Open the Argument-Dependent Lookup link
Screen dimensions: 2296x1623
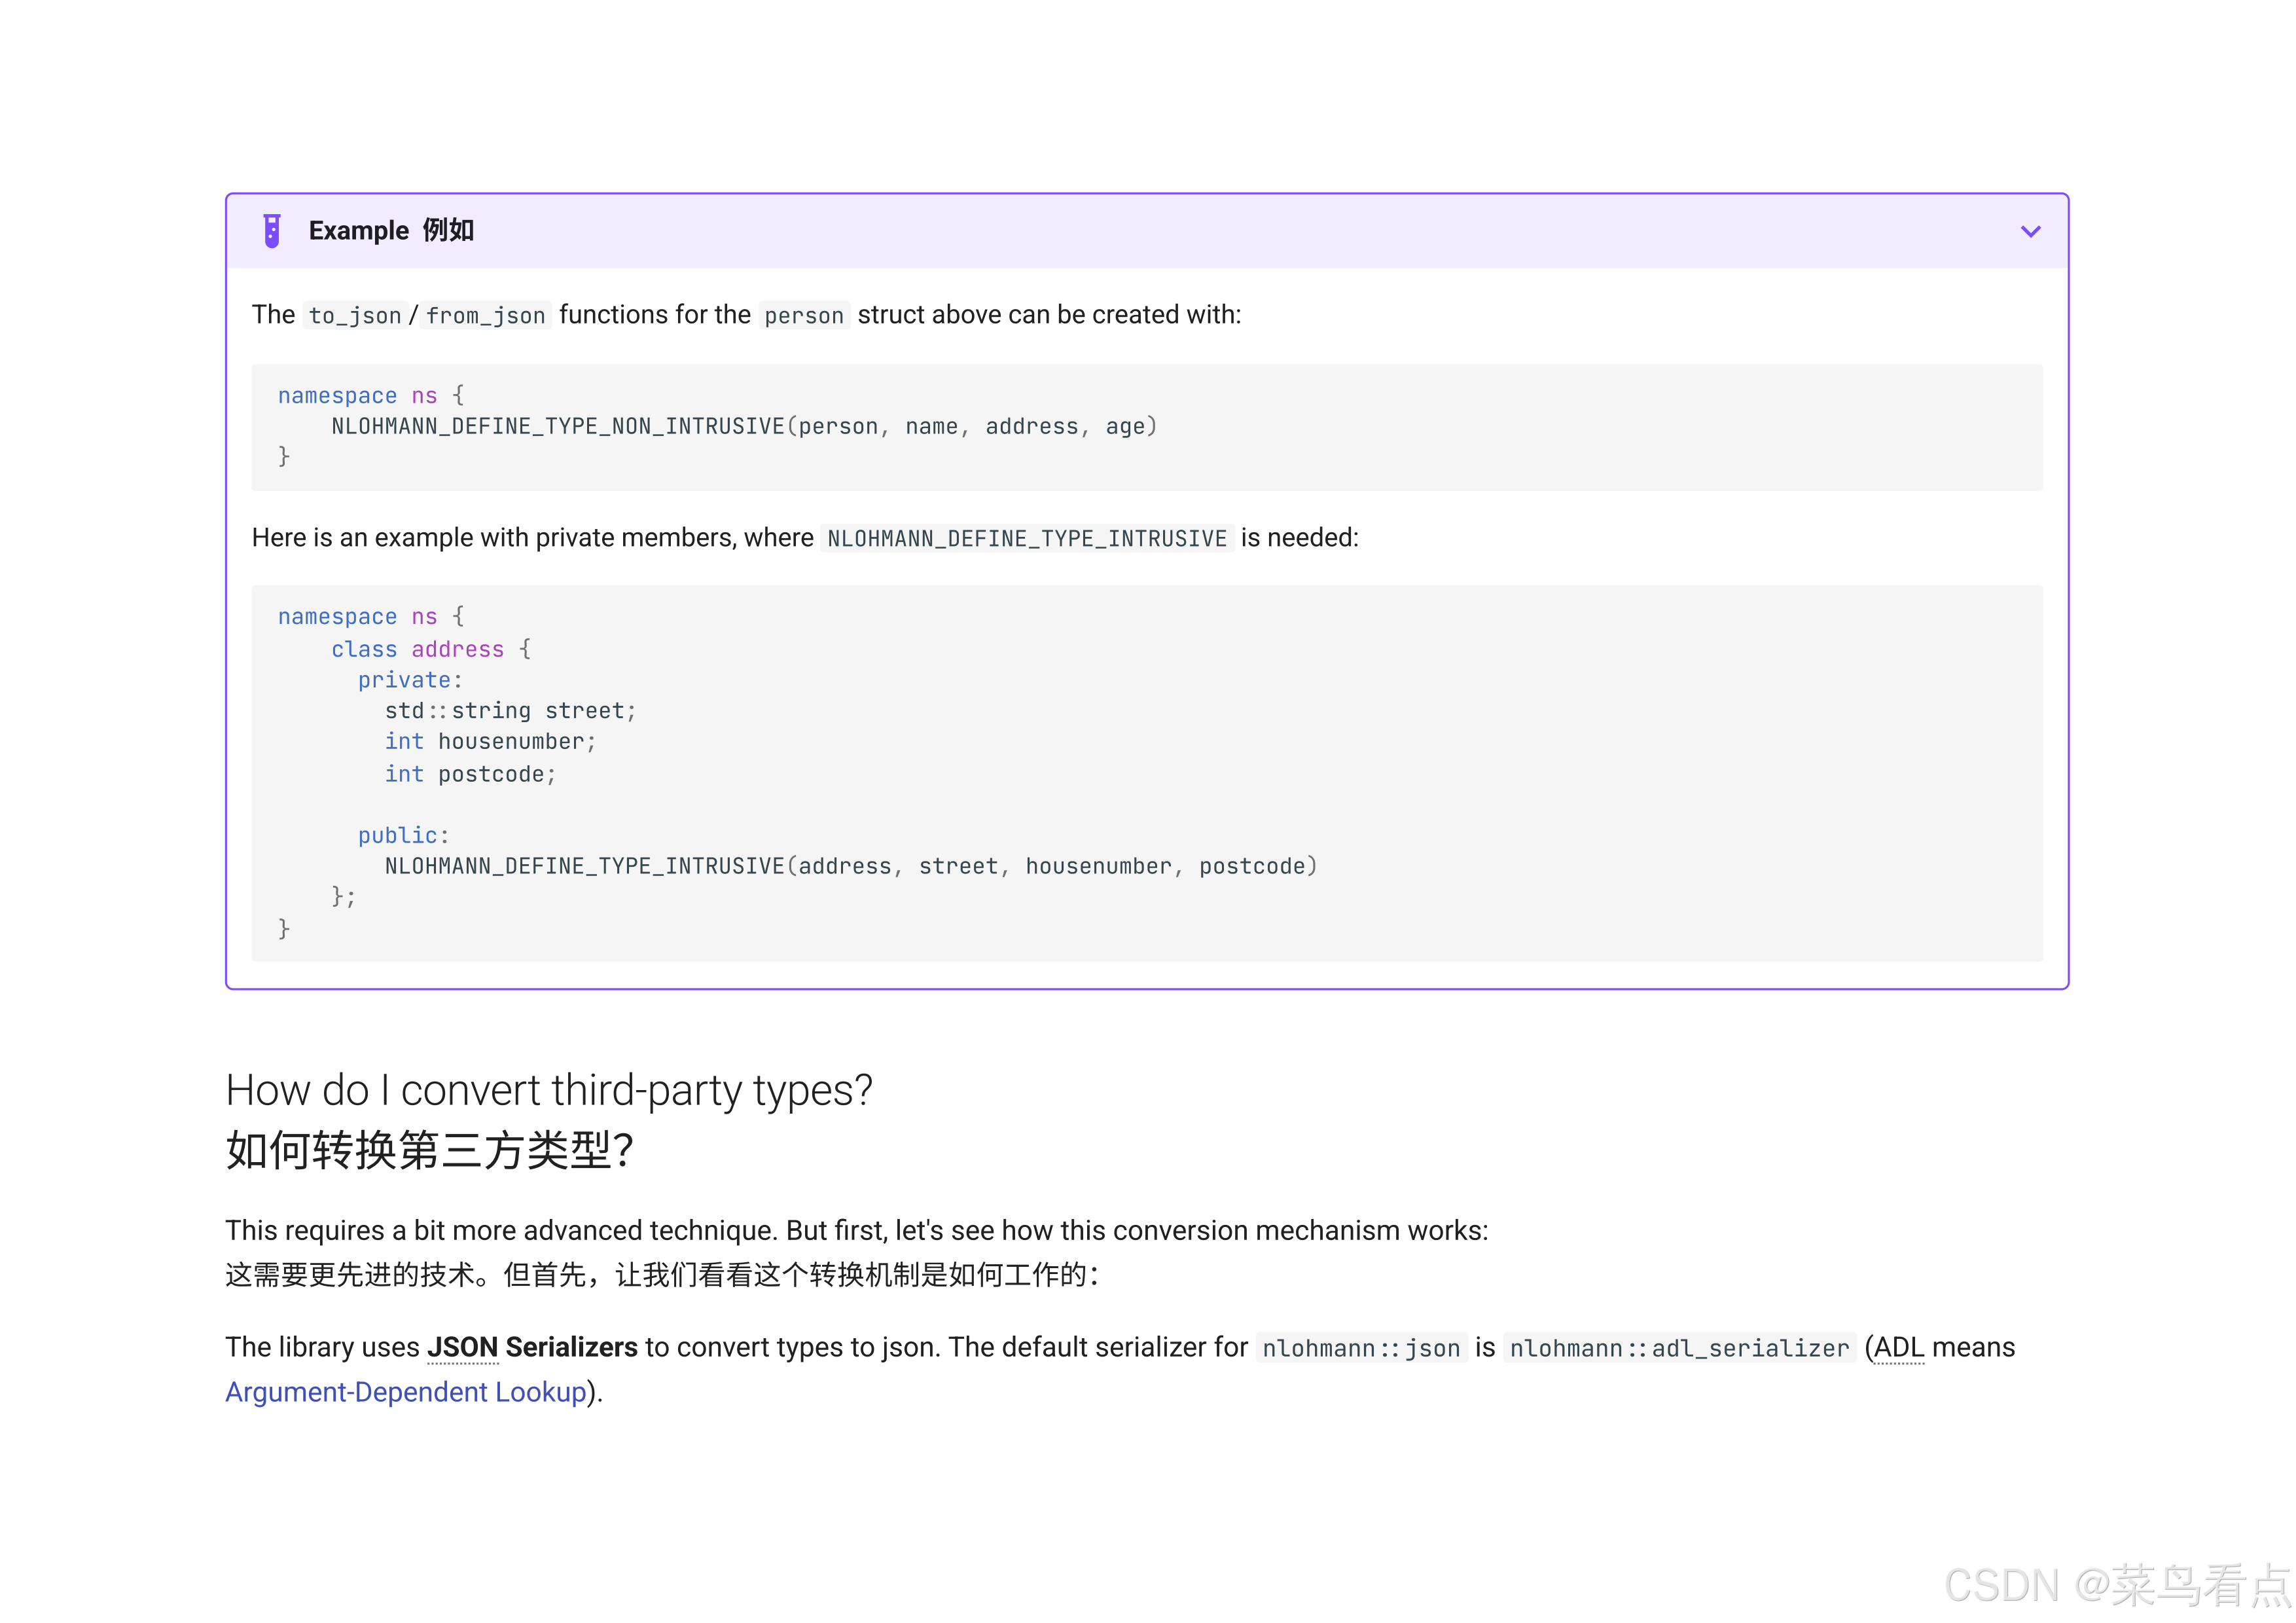[406, 1392]
